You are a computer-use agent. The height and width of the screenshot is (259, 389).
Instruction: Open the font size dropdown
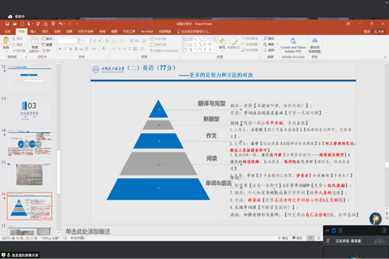pos(92,41)
